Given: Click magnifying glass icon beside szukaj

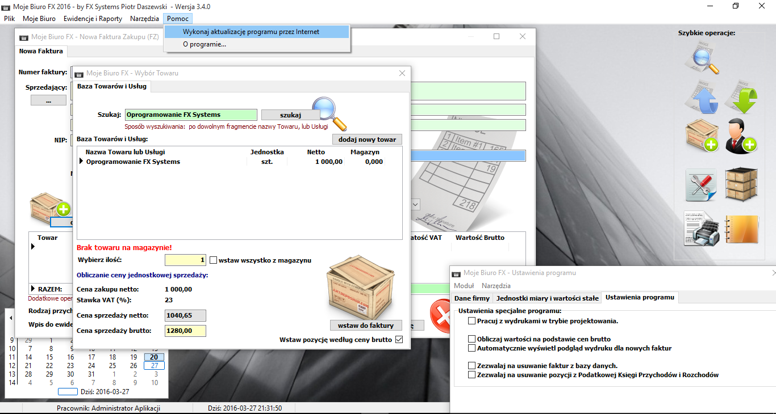Looking at the screenshot, I should pos(329,113).
